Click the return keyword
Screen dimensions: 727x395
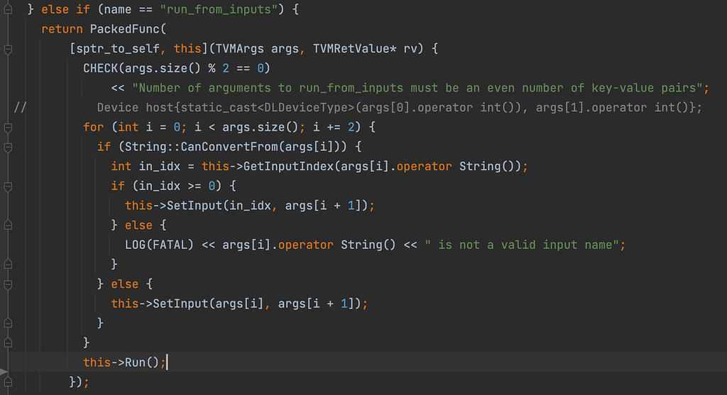[x=62, y=29]
